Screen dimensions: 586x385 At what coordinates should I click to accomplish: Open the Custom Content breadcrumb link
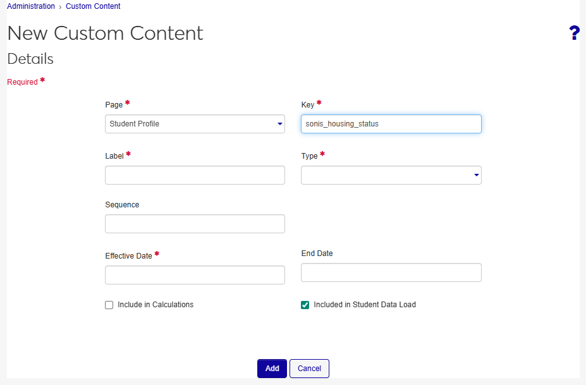(93, 6)
